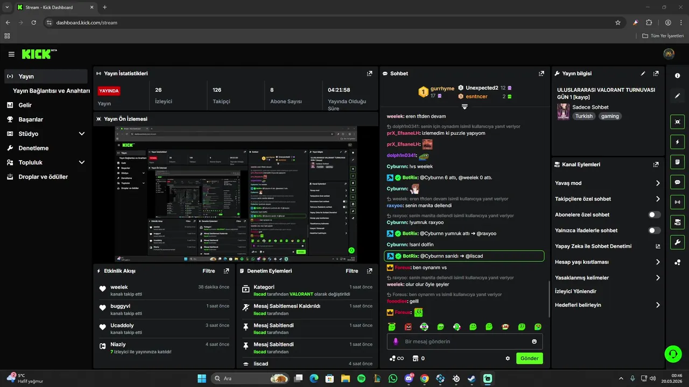The height and width of the screenshot is (387, 689).
Task: Pop out the Kanal Eylemleri panel
Action: pos(656,164)
